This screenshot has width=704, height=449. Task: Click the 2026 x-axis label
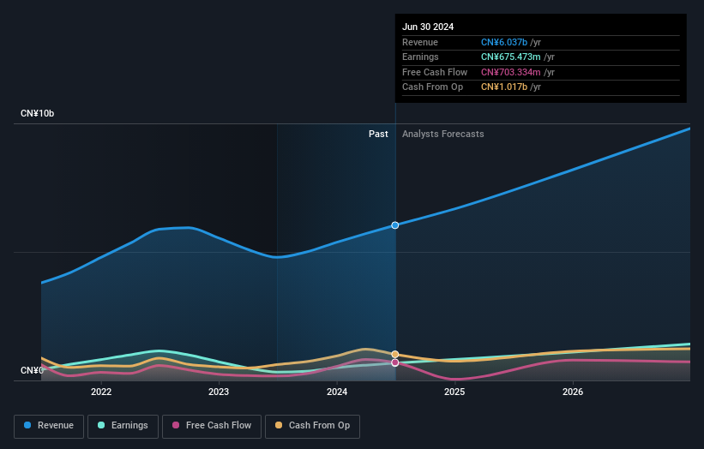click(573, 392)
